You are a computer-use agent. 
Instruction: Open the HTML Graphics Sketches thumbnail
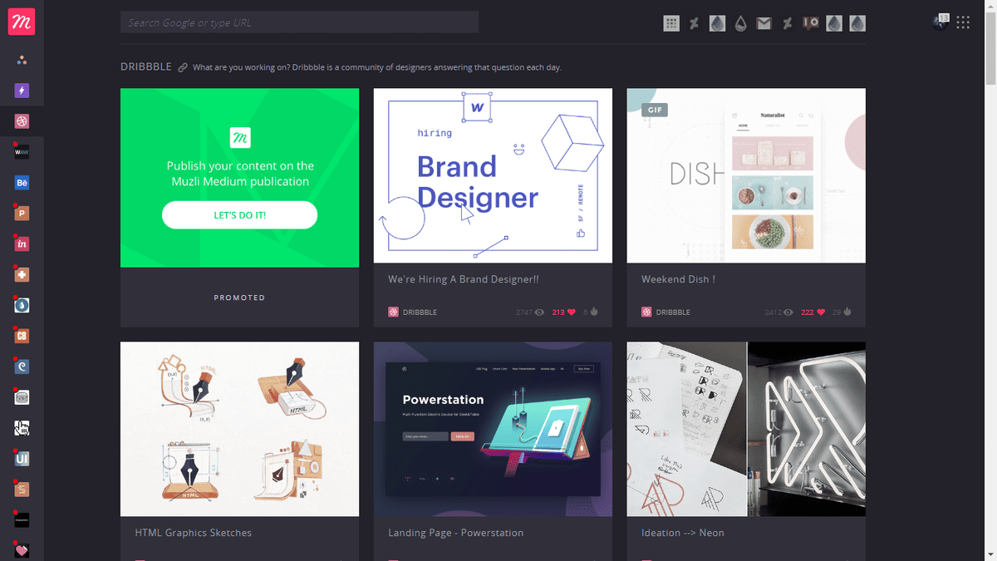(x=239, y=429)
